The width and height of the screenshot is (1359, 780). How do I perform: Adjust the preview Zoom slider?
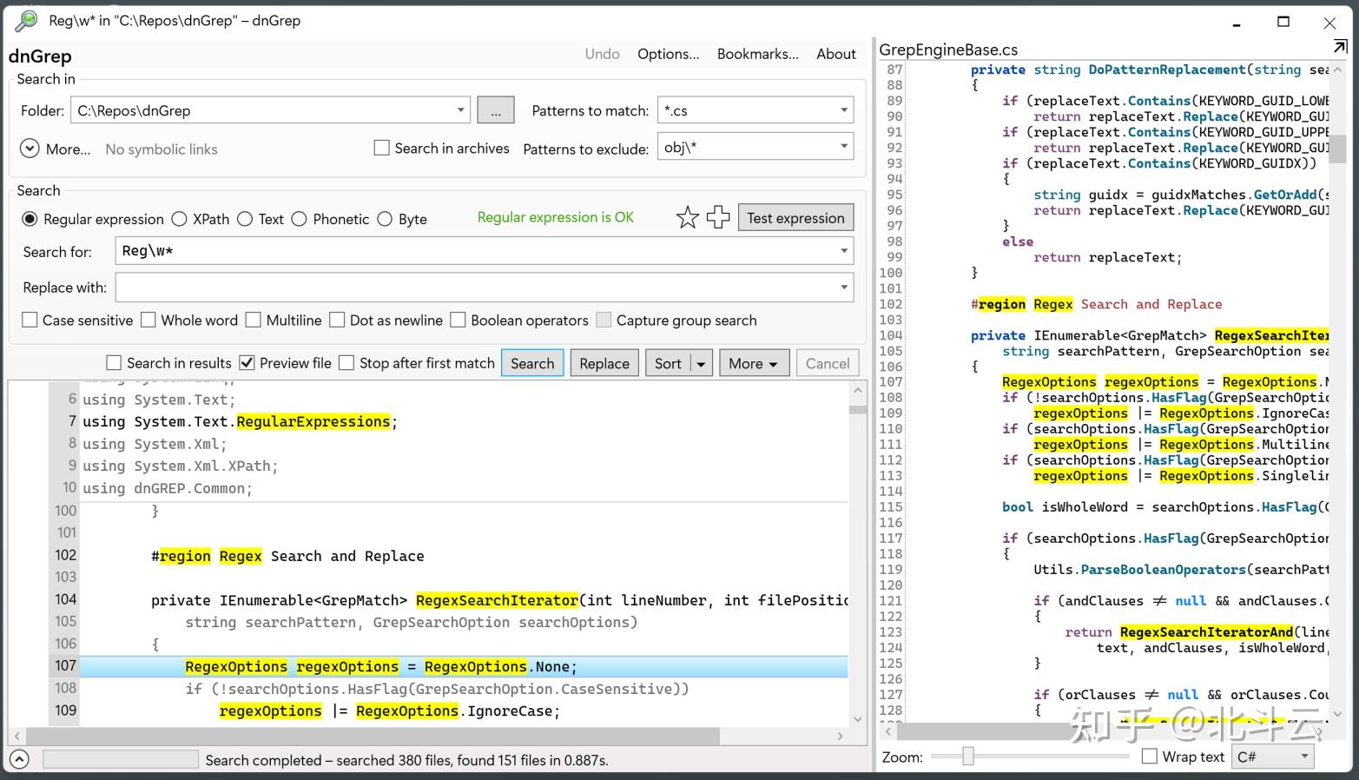[x=967, y=757]
